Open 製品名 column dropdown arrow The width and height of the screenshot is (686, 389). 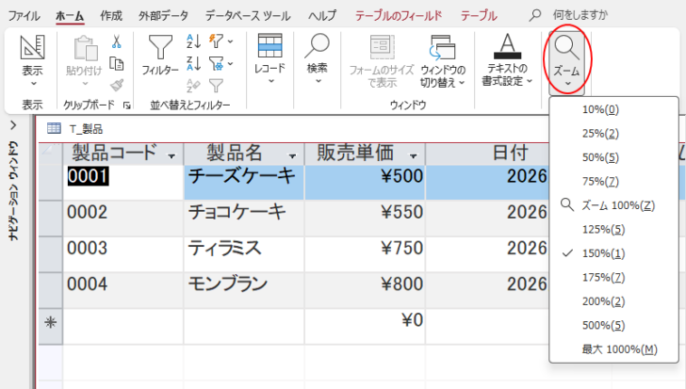(x=292, y=156)
